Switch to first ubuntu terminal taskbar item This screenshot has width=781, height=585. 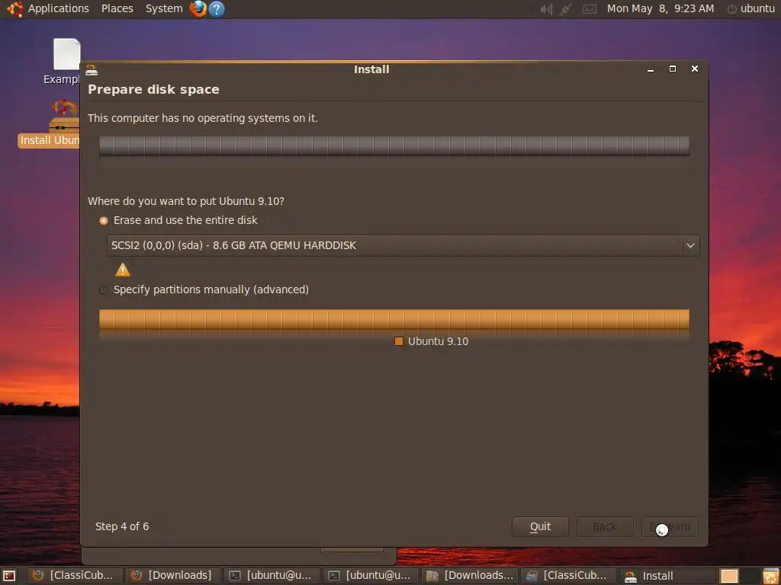tap(271, 576)
